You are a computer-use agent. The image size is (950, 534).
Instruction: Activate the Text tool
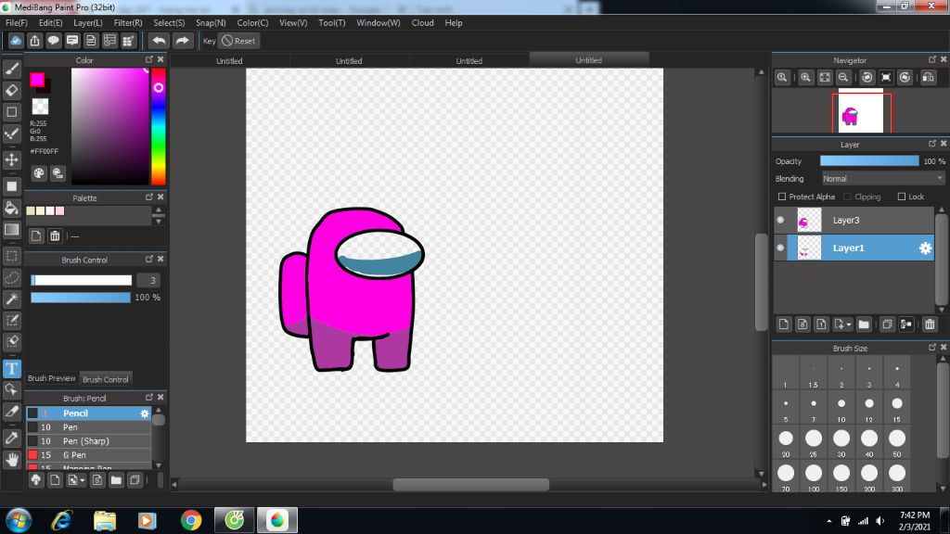point(11,368)
